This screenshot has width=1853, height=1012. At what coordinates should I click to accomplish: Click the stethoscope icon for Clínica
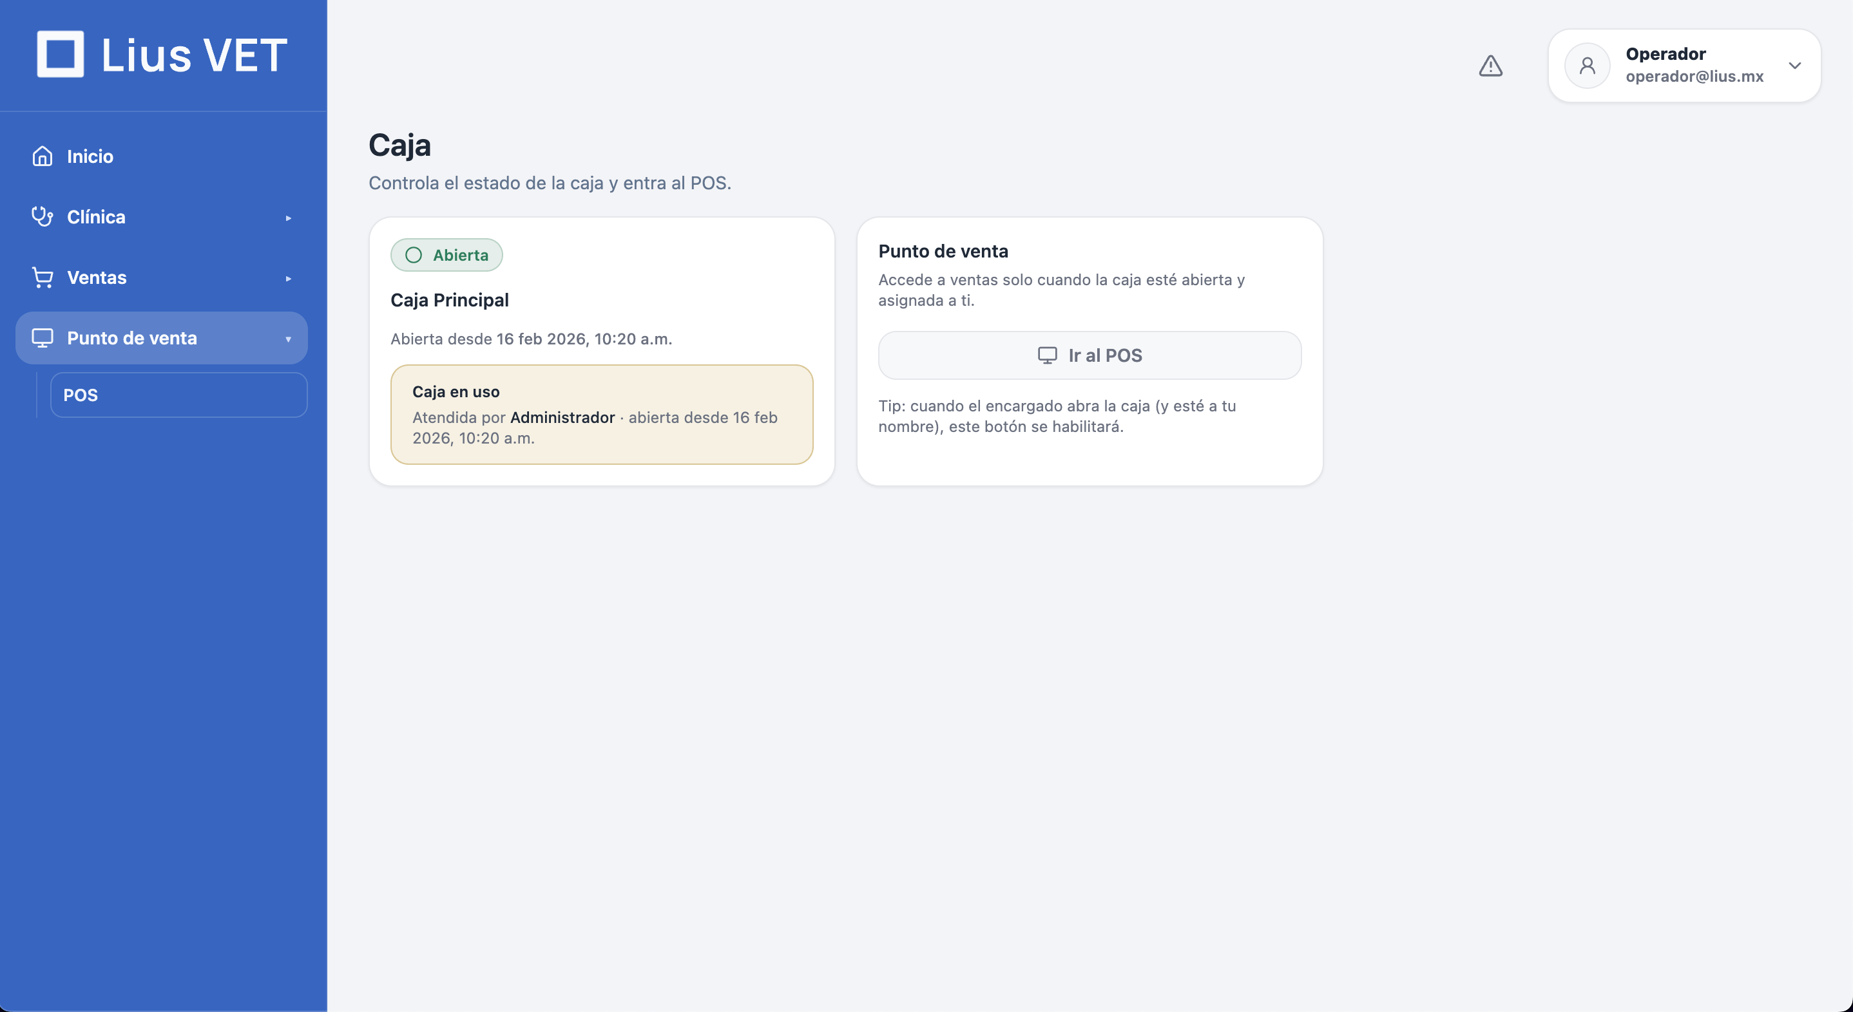point(43,216)
